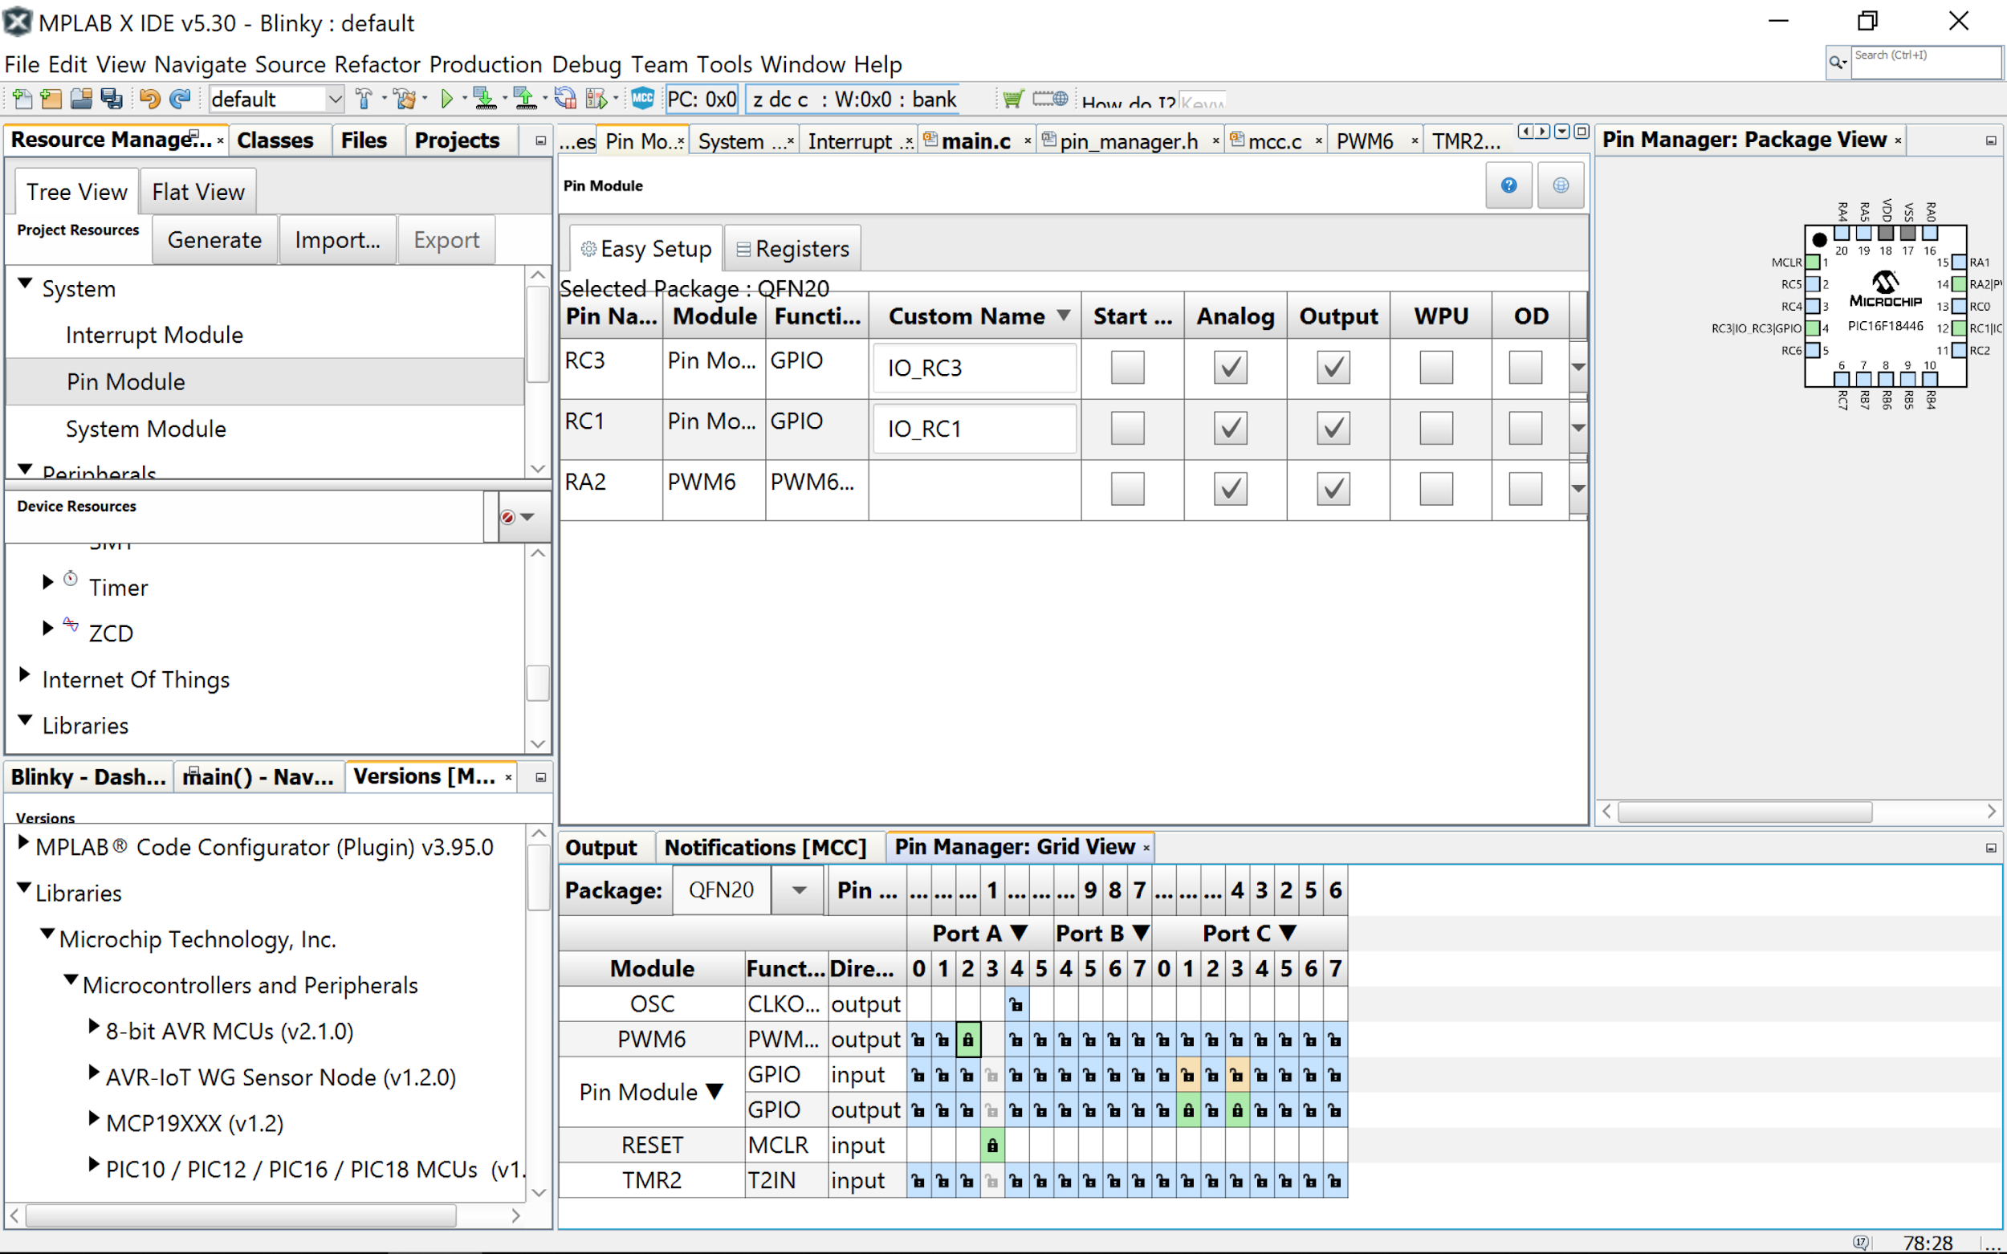
Task: Expand the Timer device resource
Action: click(x=48, y=582)
